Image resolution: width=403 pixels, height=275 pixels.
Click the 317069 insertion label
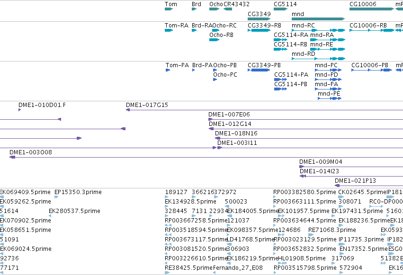pos(342,258)
